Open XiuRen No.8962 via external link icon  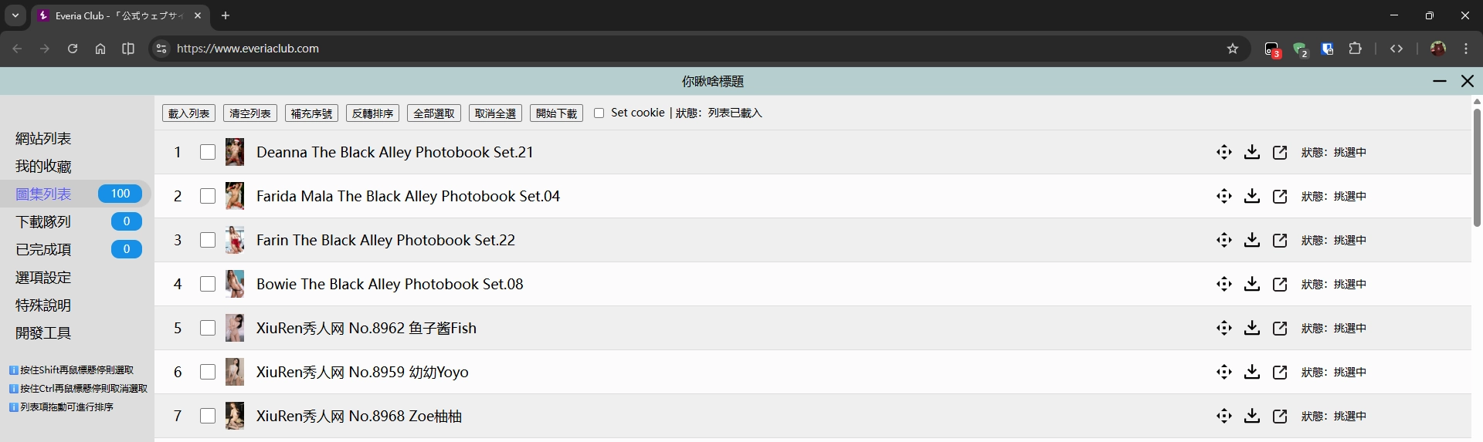coord(1280,329)
